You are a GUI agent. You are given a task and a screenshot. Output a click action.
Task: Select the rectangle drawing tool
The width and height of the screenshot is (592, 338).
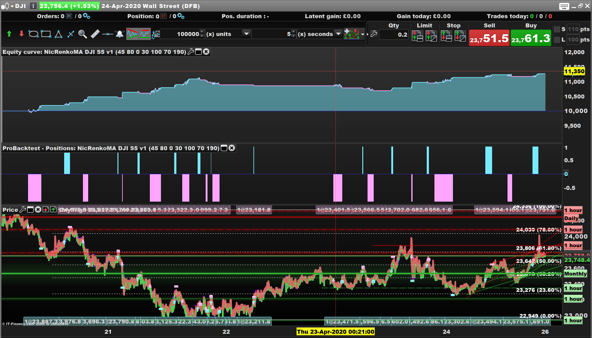click(46, 34)
